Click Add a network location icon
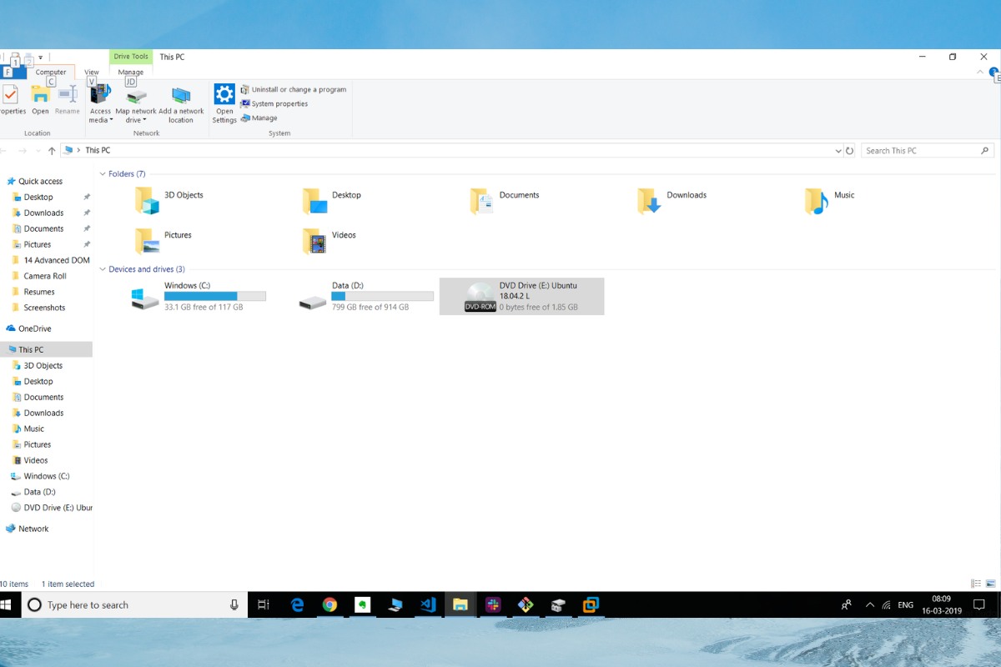 tap(181, 95)
